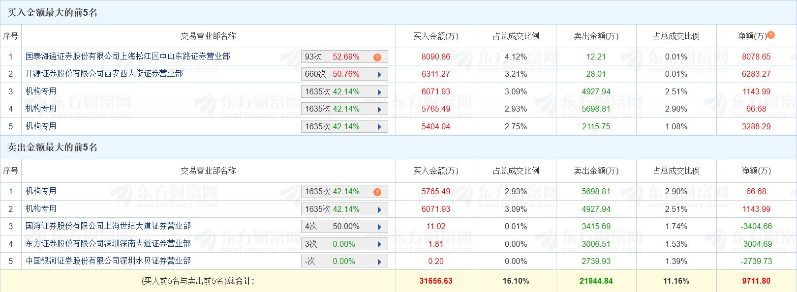Open 国泰海通证券上海松江区中山东路证券营业部 link
This screenshot has height=292, width=797.
tap(127, 57)
